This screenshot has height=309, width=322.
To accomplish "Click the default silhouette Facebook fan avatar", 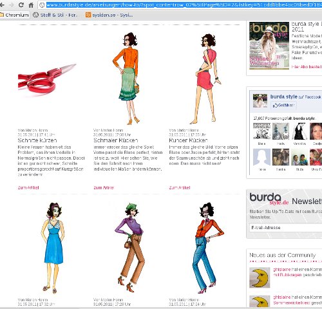I will pyautogui.click(x=261, y=157).
